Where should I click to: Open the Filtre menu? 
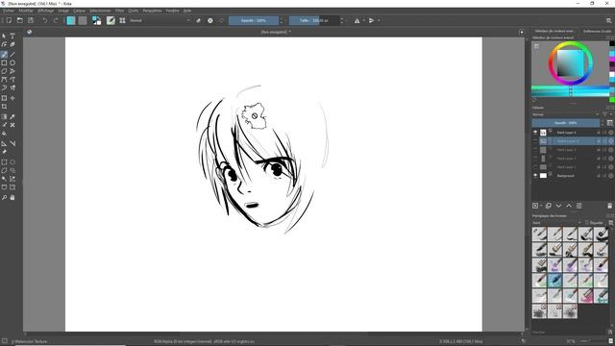click(119, 11)
